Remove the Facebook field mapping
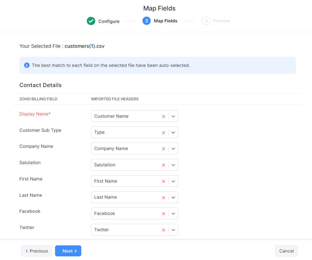Image resolution: width=312 pixels, height=260 pixels. click(163, 213)
